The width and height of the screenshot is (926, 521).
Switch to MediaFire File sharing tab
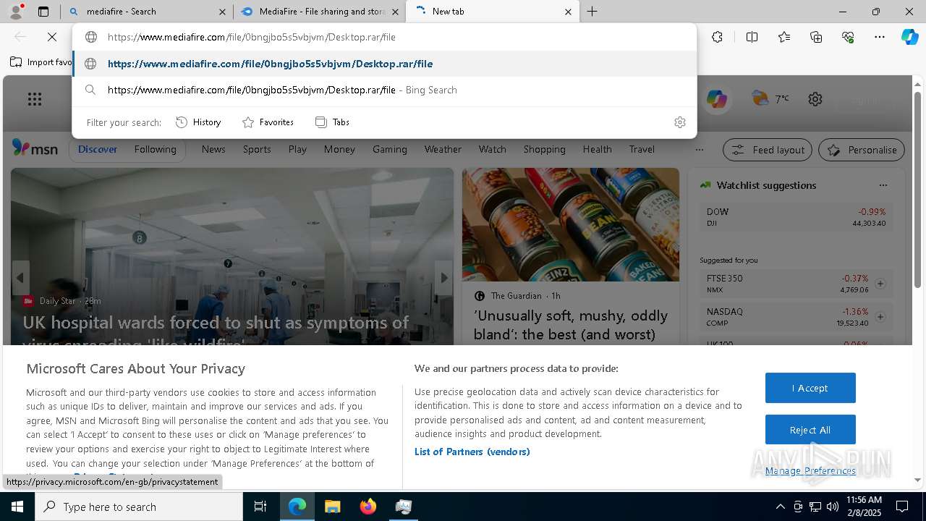coord(320,12)
